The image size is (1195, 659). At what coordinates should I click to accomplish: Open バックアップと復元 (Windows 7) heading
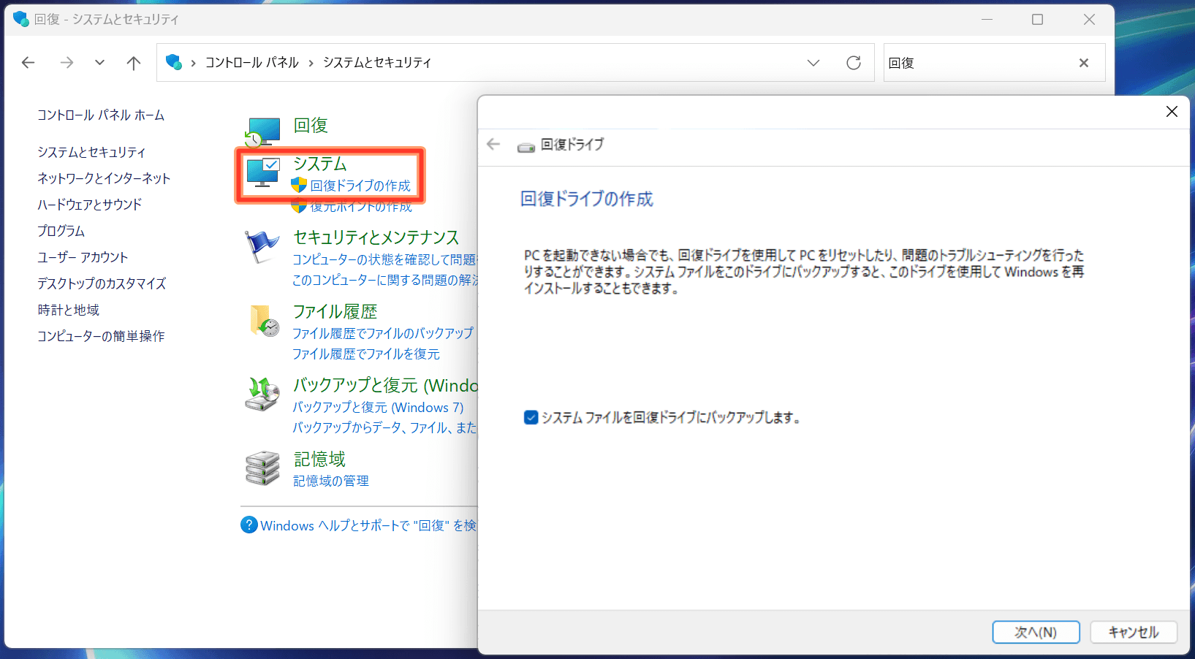[384, 385]
